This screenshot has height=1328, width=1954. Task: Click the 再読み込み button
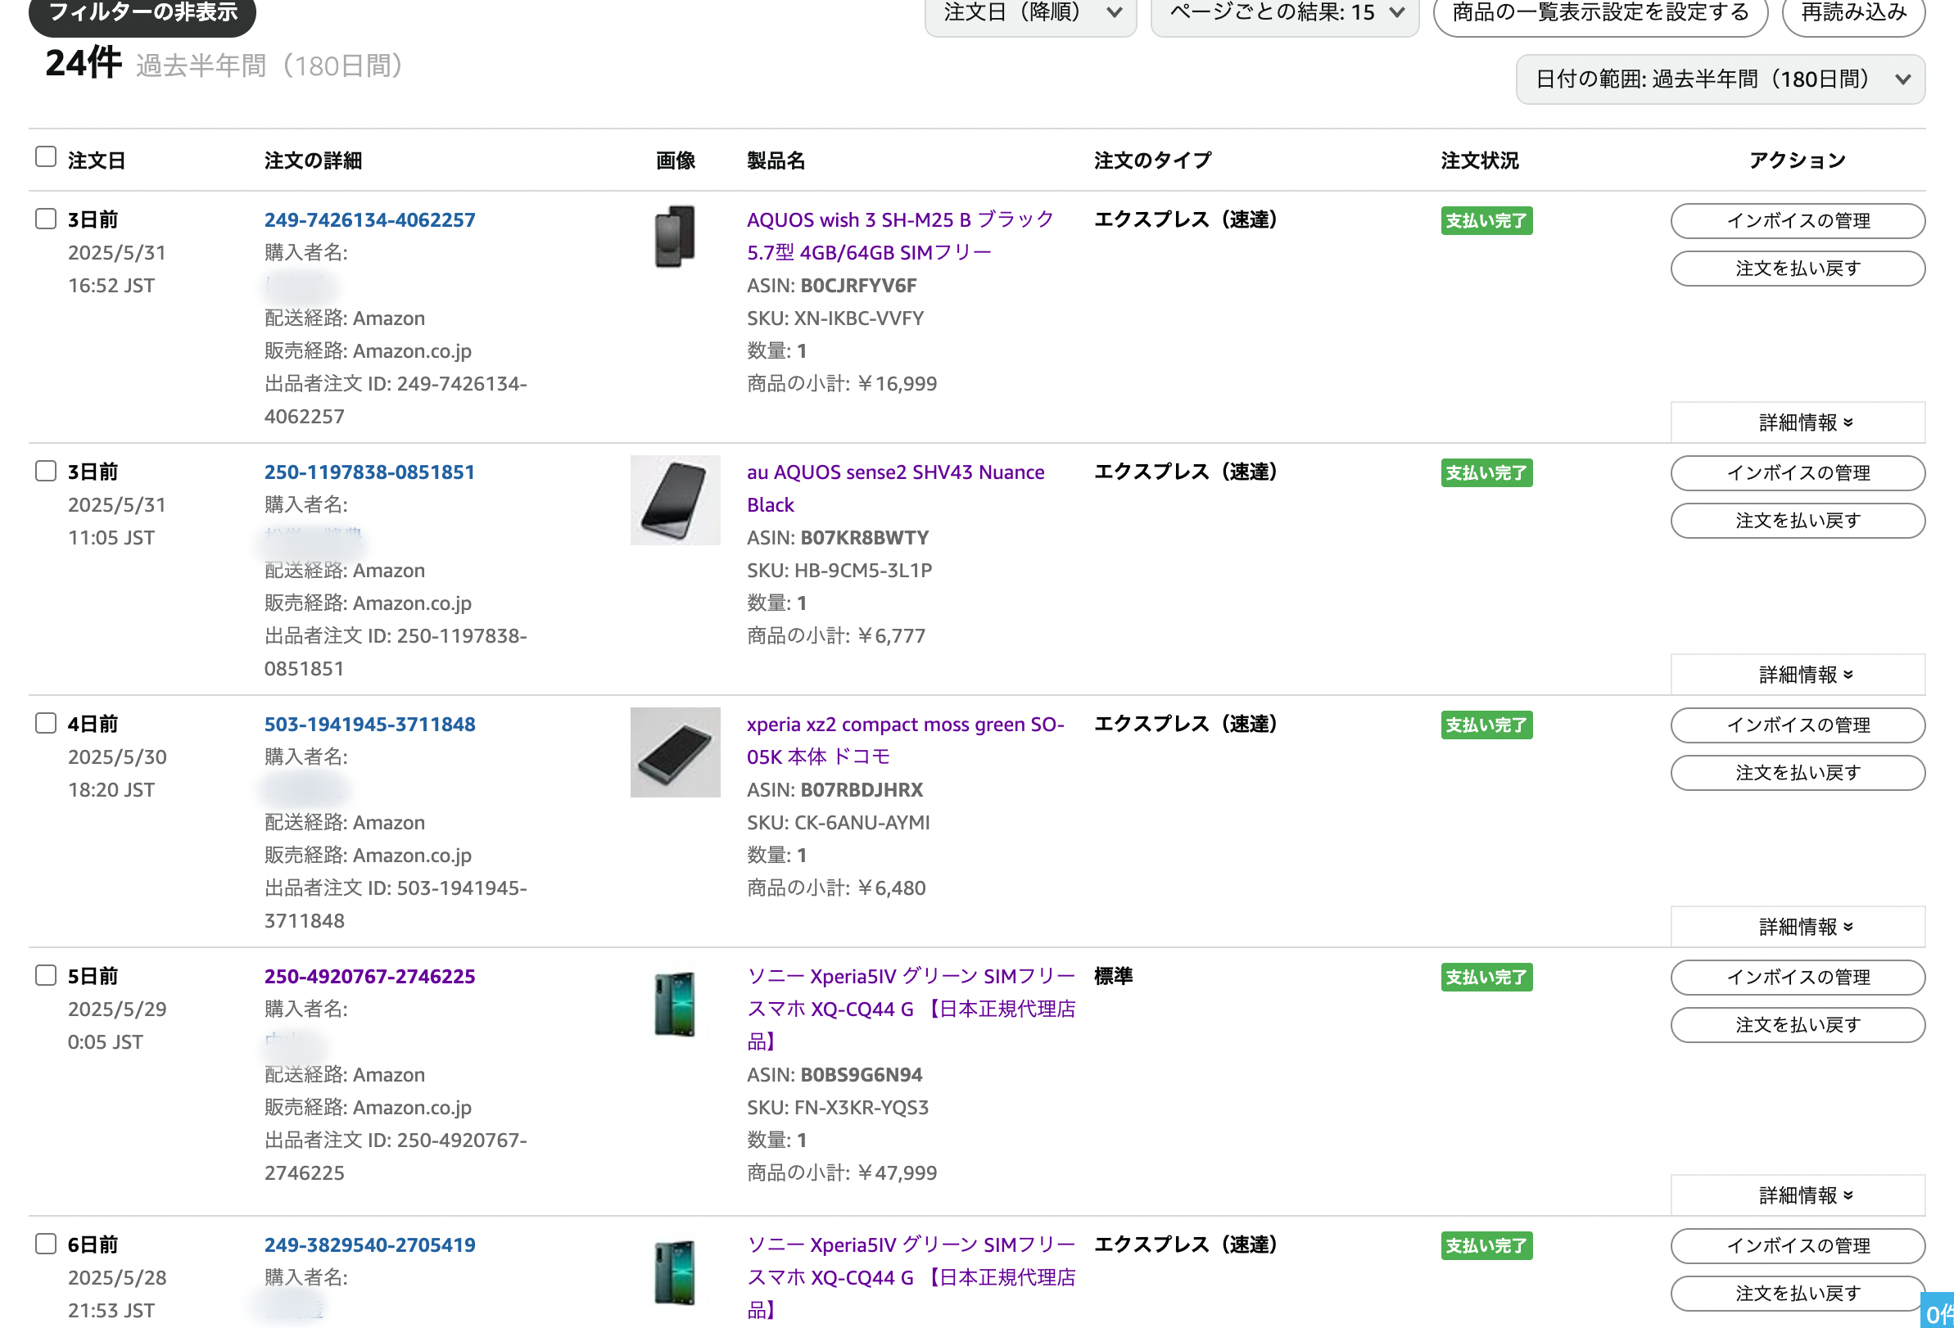(x=1852, y=13)
